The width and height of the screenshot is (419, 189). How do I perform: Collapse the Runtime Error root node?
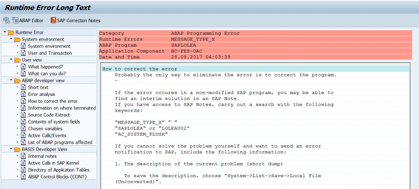click(x=5, y=32)
